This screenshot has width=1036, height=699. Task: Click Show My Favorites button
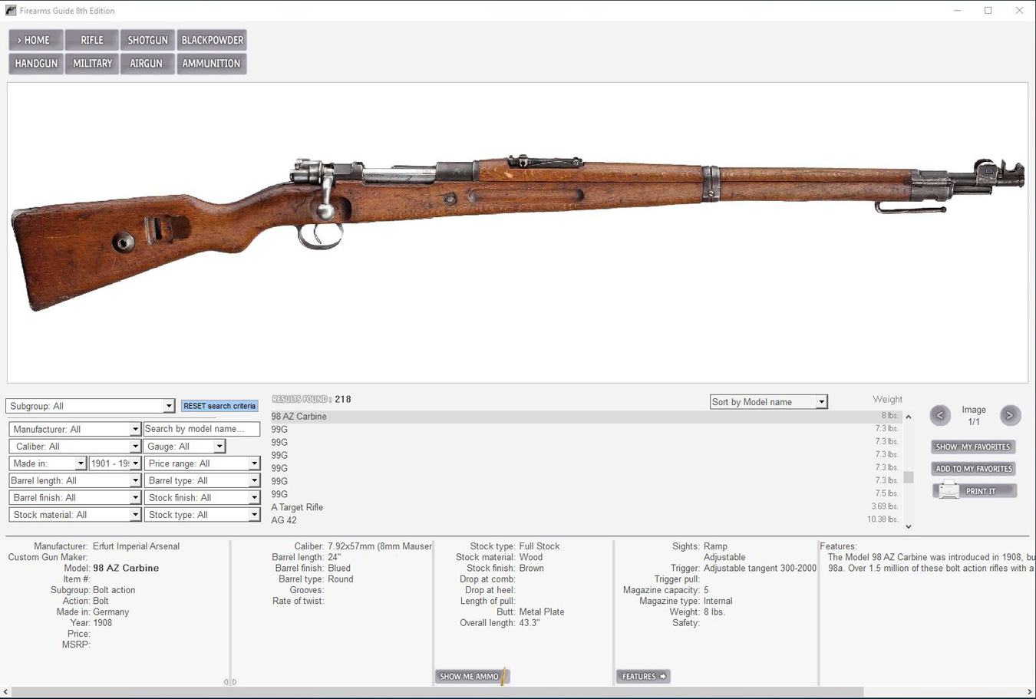973,447
